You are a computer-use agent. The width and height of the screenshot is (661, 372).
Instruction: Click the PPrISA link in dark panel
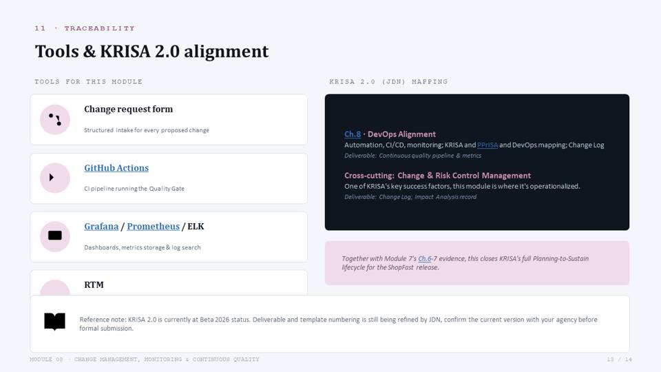487,145
